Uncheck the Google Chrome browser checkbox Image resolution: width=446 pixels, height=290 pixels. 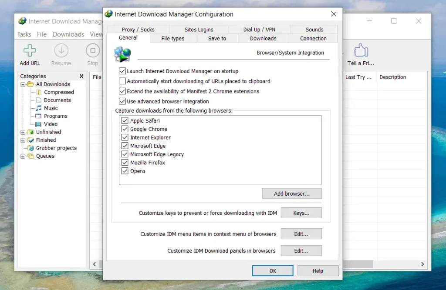click(125, 129)
